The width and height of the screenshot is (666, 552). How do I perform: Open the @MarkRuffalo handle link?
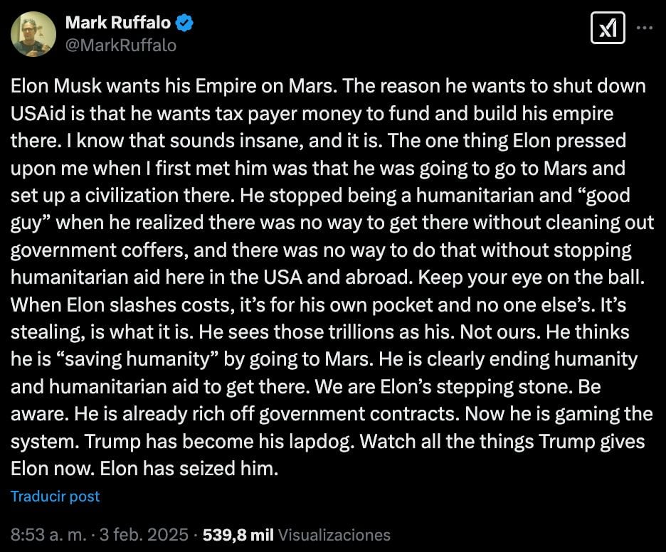click(120, 45)
